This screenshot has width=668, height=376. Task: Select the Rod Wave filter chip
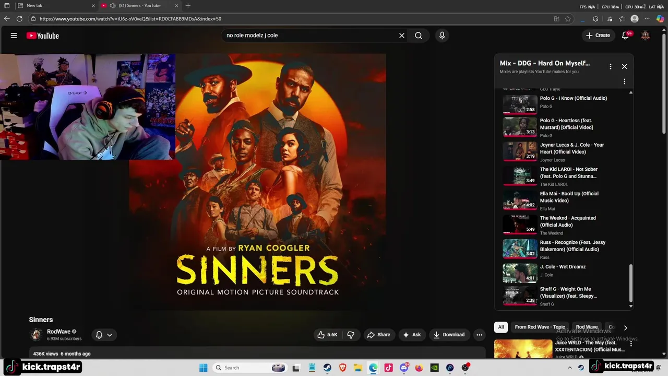point(587,327)
